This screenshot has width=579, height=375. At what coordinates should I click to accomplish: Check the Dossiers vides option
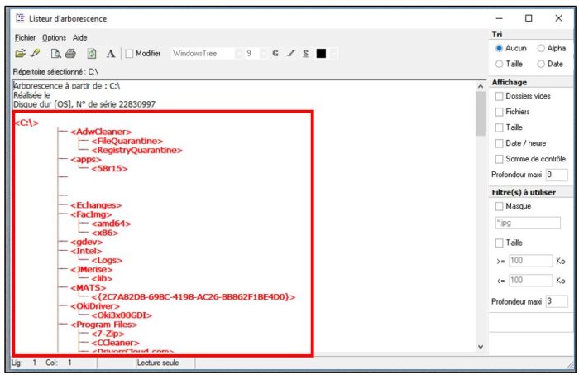499,97
